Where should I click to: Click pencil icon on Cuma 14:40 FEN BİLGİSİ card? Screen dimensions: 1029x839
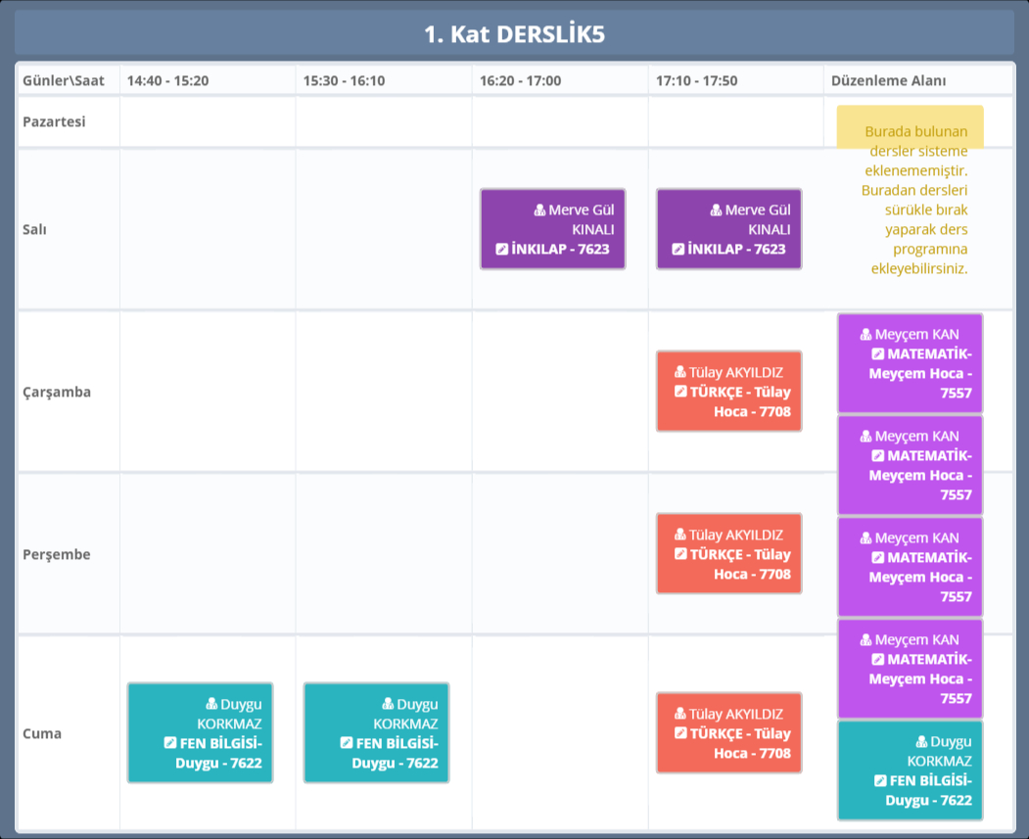coord(170,743)
